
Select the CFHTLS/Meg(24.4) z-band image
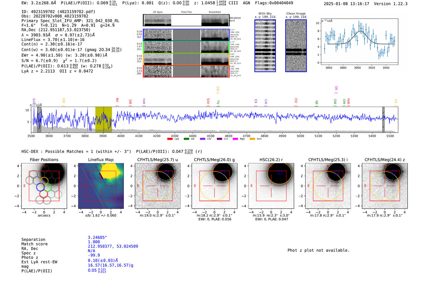coord(385,186)
